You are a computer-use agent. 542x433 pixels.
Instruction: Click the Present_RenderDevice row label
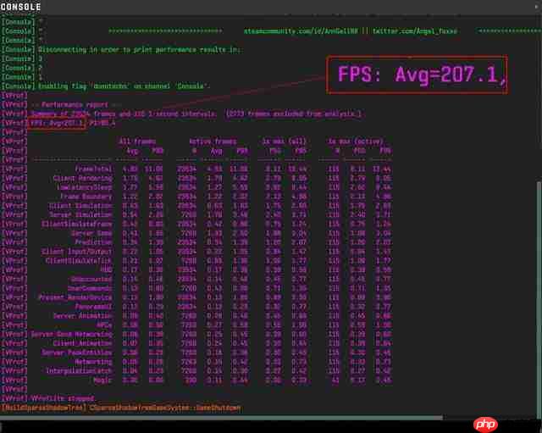[75, 297]
